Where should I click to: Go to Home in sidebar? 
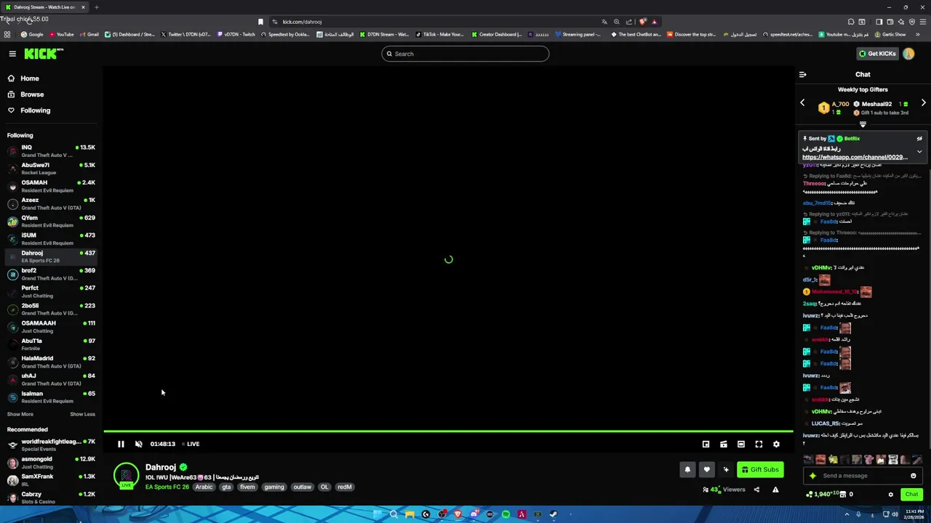[29, 78]
